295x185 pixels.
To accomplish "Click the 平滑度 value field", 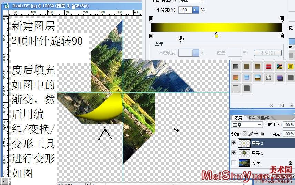I will click(185, 10).
